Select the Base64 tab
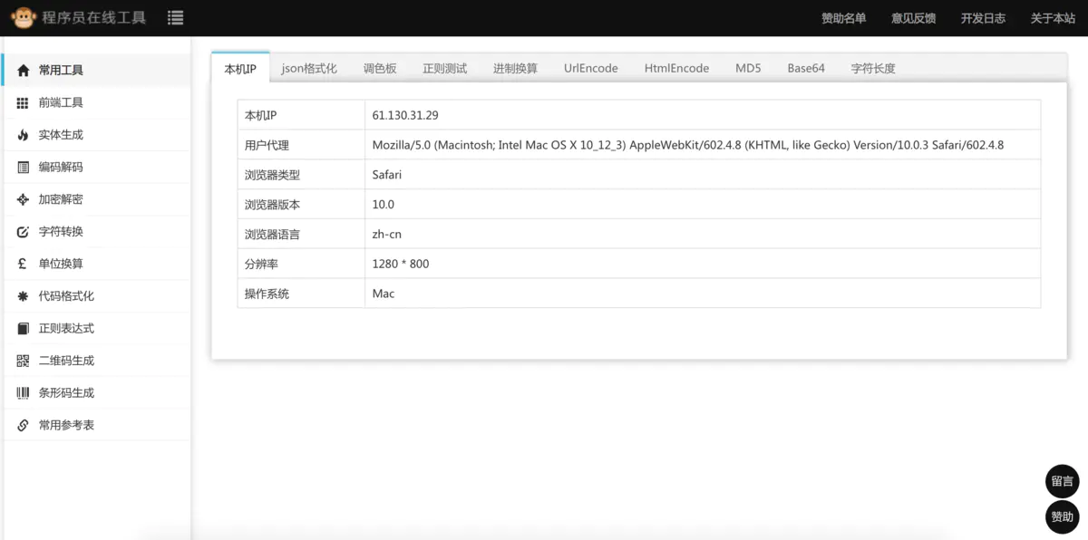The image size is (1088, 540). pyautogui.click(x=806, y=68)
